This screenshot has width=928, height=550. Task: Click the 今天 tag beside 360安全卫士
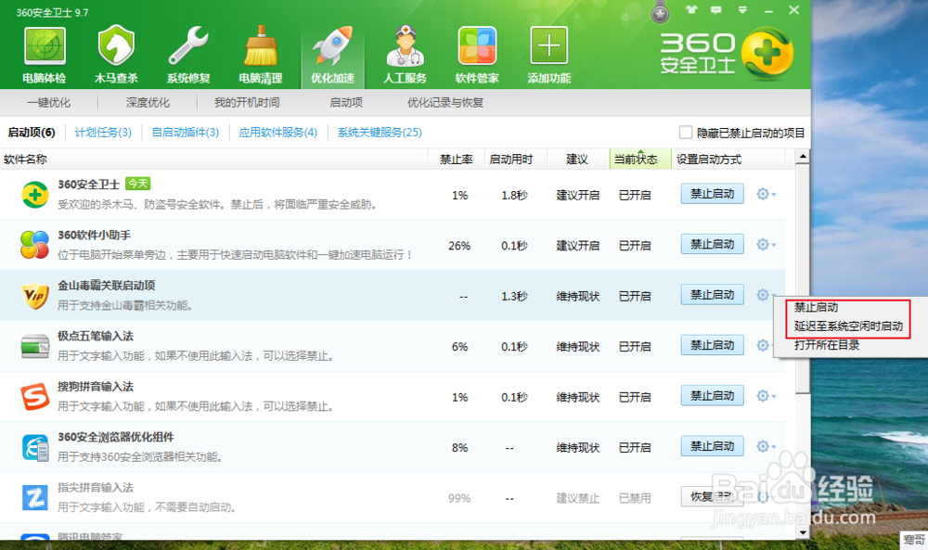(138, 184)
